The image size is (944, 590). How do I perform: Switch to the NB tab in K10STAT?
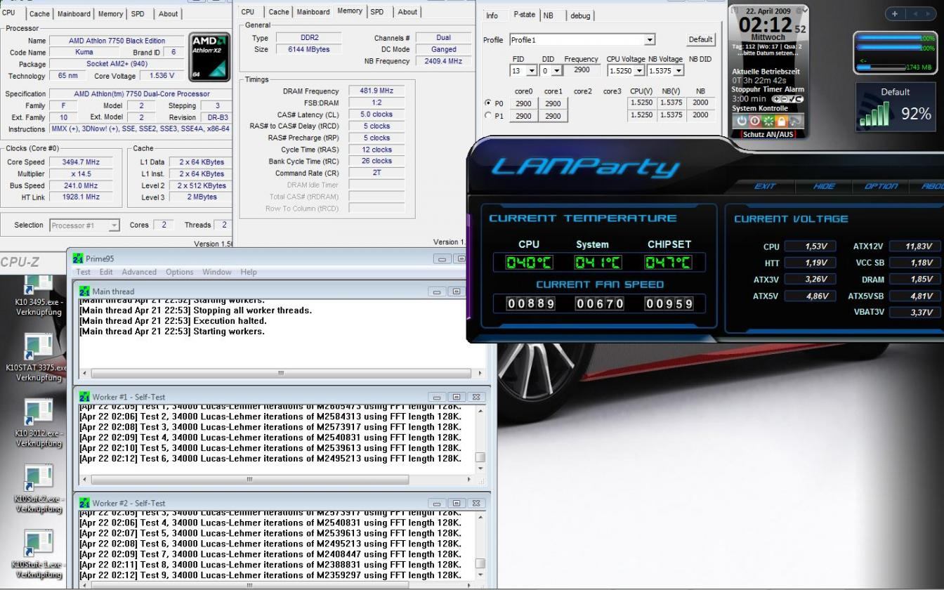548,15
